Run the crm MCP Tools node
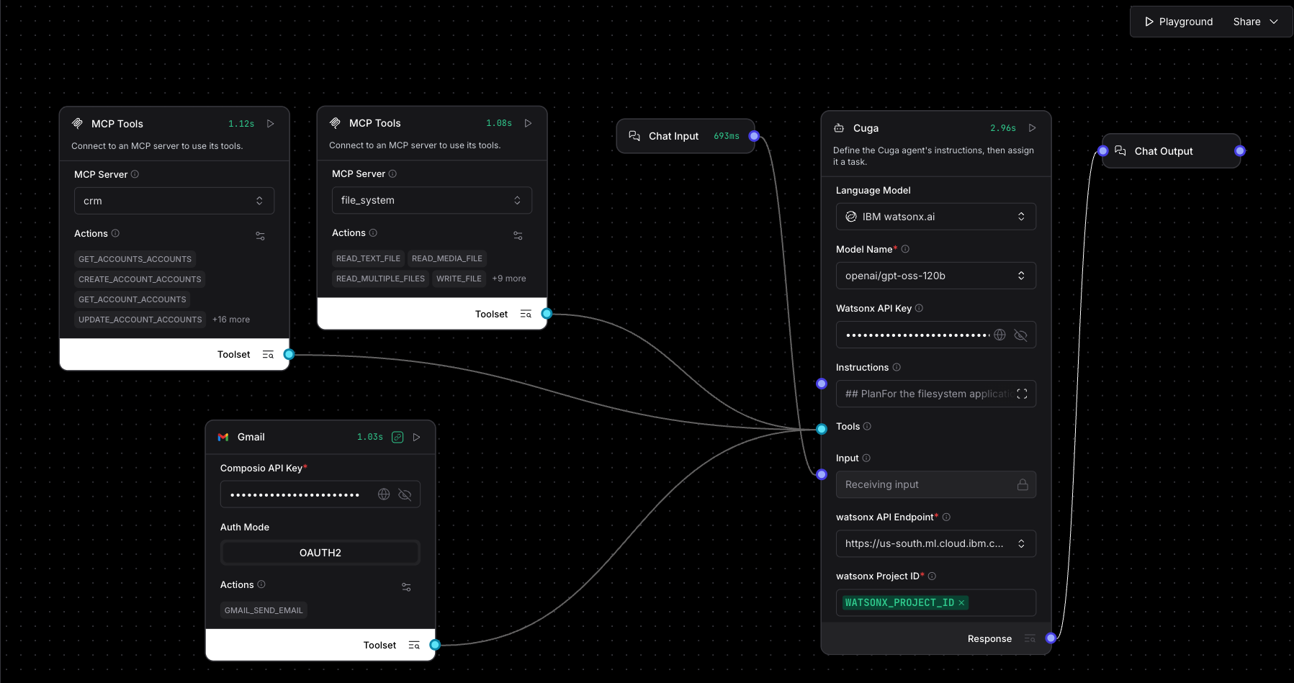This screenshot has height=683, width=1294. (271, 123)
